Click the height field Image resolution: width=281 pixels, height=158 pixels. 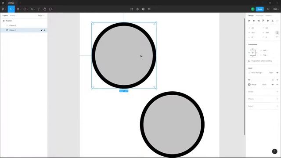click(x=268, y=32)
